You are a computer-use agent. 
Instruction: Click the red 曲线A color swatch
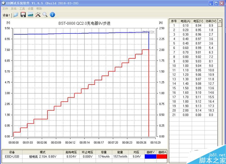click(x=162, y=156)
